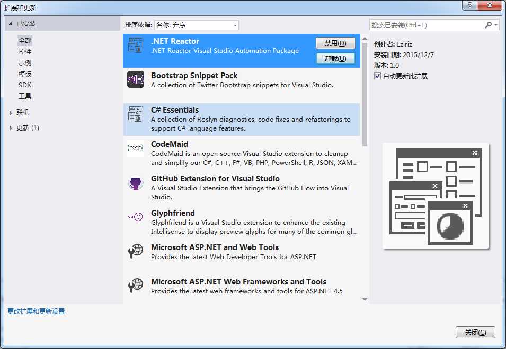Click the 版本: 1.0 text
506x349 pixels.
pyautogui.click(x=386, y=66)
